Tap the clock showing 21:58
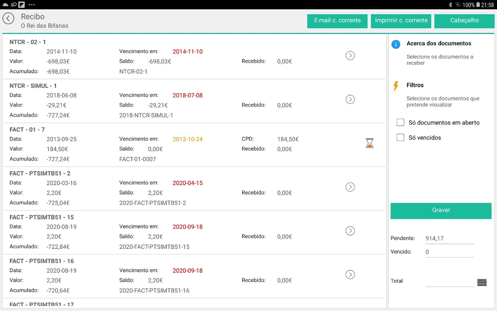This screenshot has height=311, width=497. [x=487, y=5]
